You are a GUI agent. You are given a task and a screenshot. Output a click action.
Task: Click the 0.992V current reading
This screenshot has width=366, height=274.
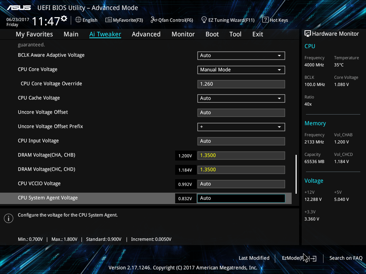(x=186, y=184)
